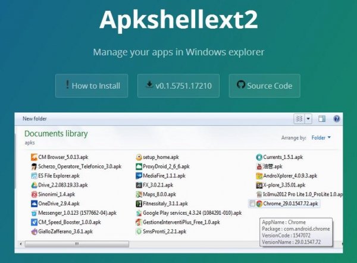The width and height of the screenshot is (357, 263).
Task: Select file name Maps_8.0.0.apk
Action: click(x=159, y=195)
